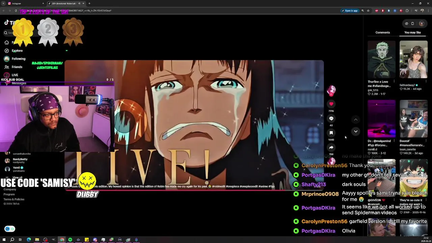Click the video progress bar
Image resolution: width=432 pixels, height=243 pixels.
click(194, 190)
